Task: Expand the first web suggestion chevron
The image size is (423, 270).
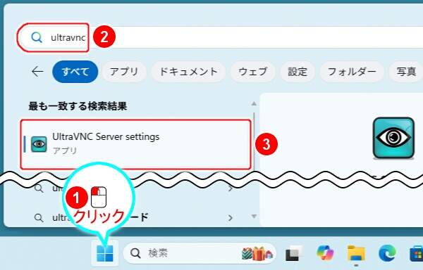Action: (230, 188)
